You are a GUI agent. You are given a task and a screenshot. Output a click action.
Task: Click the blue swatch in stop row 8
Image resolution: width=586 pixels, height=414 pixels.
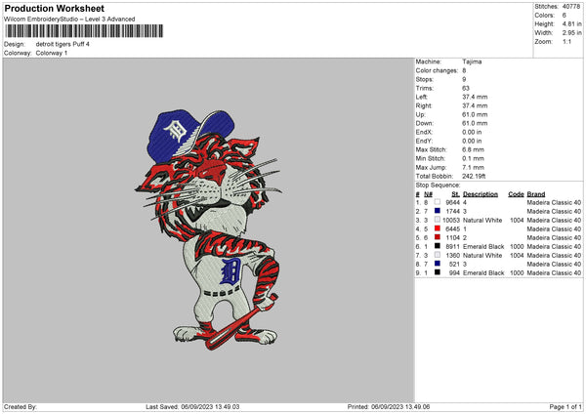coord(438,264)
